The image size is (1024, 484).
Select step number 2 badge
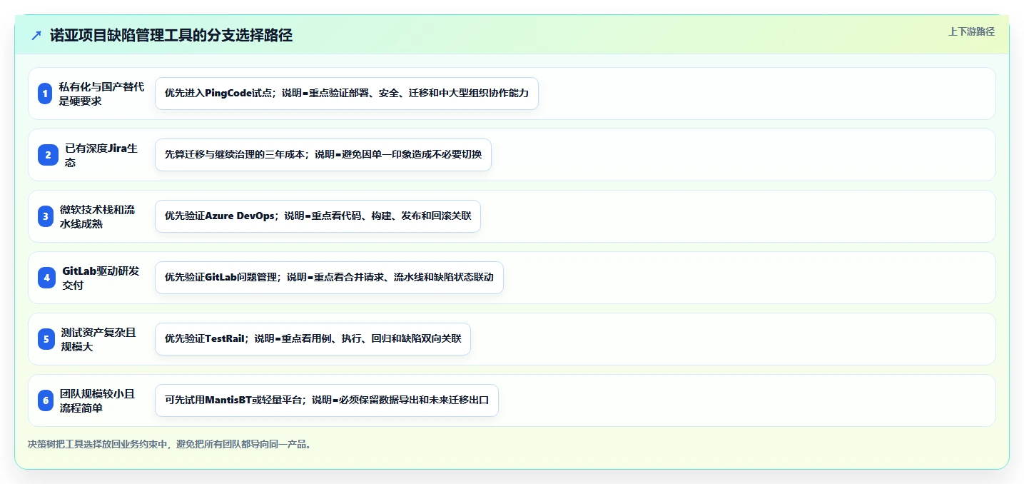pos(48,155)
